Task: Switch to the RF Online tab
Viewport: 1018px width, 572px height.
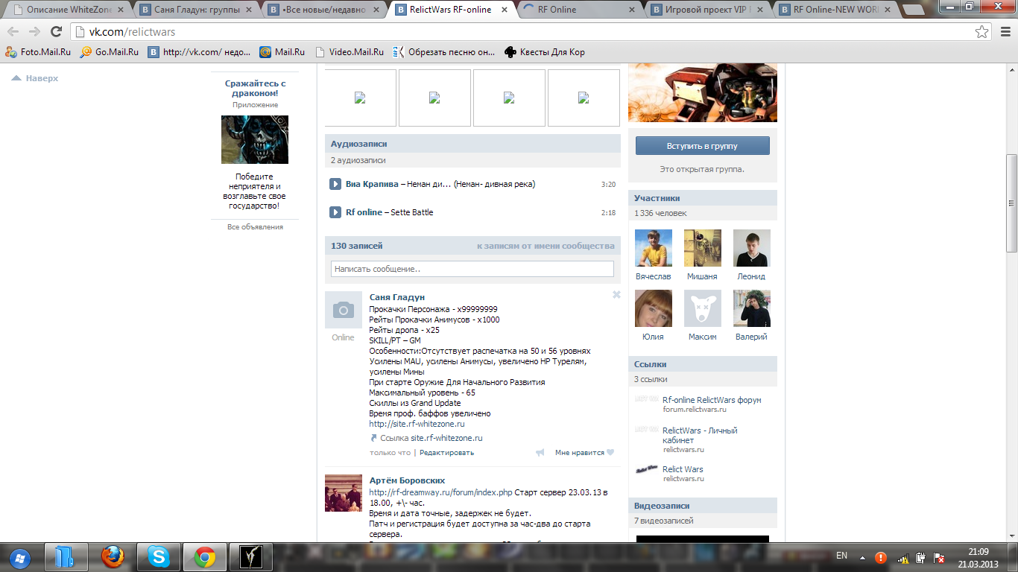Action: (578, 10)
